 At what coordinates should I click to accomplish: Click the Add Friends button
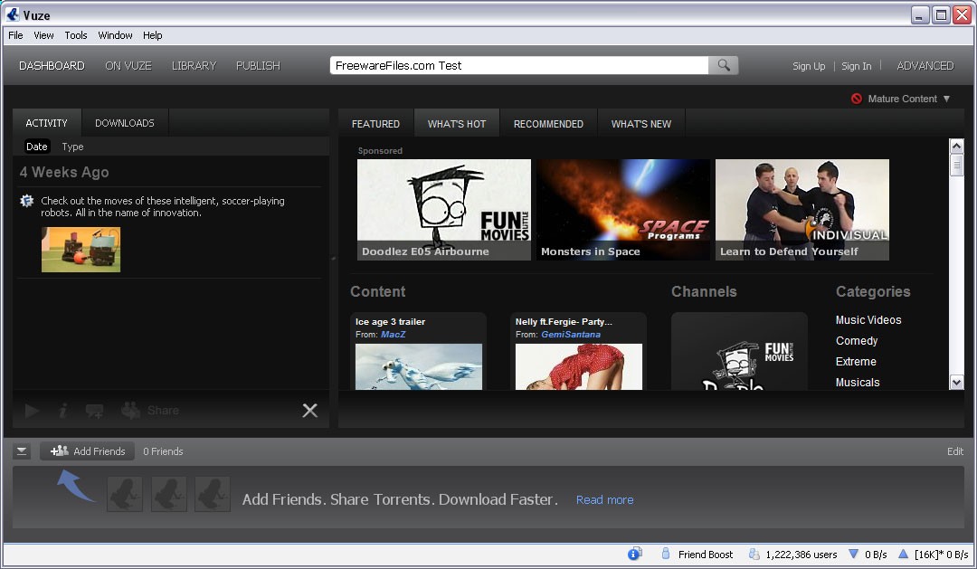click(87, 451)
